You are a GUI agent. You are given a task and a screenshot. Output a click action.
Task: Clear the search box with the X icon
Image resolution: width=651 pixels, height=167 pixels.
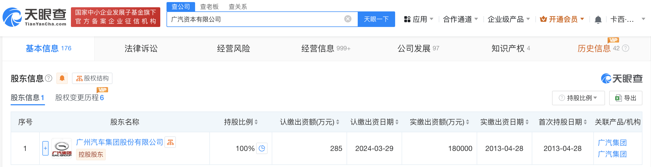click(348, 19)
